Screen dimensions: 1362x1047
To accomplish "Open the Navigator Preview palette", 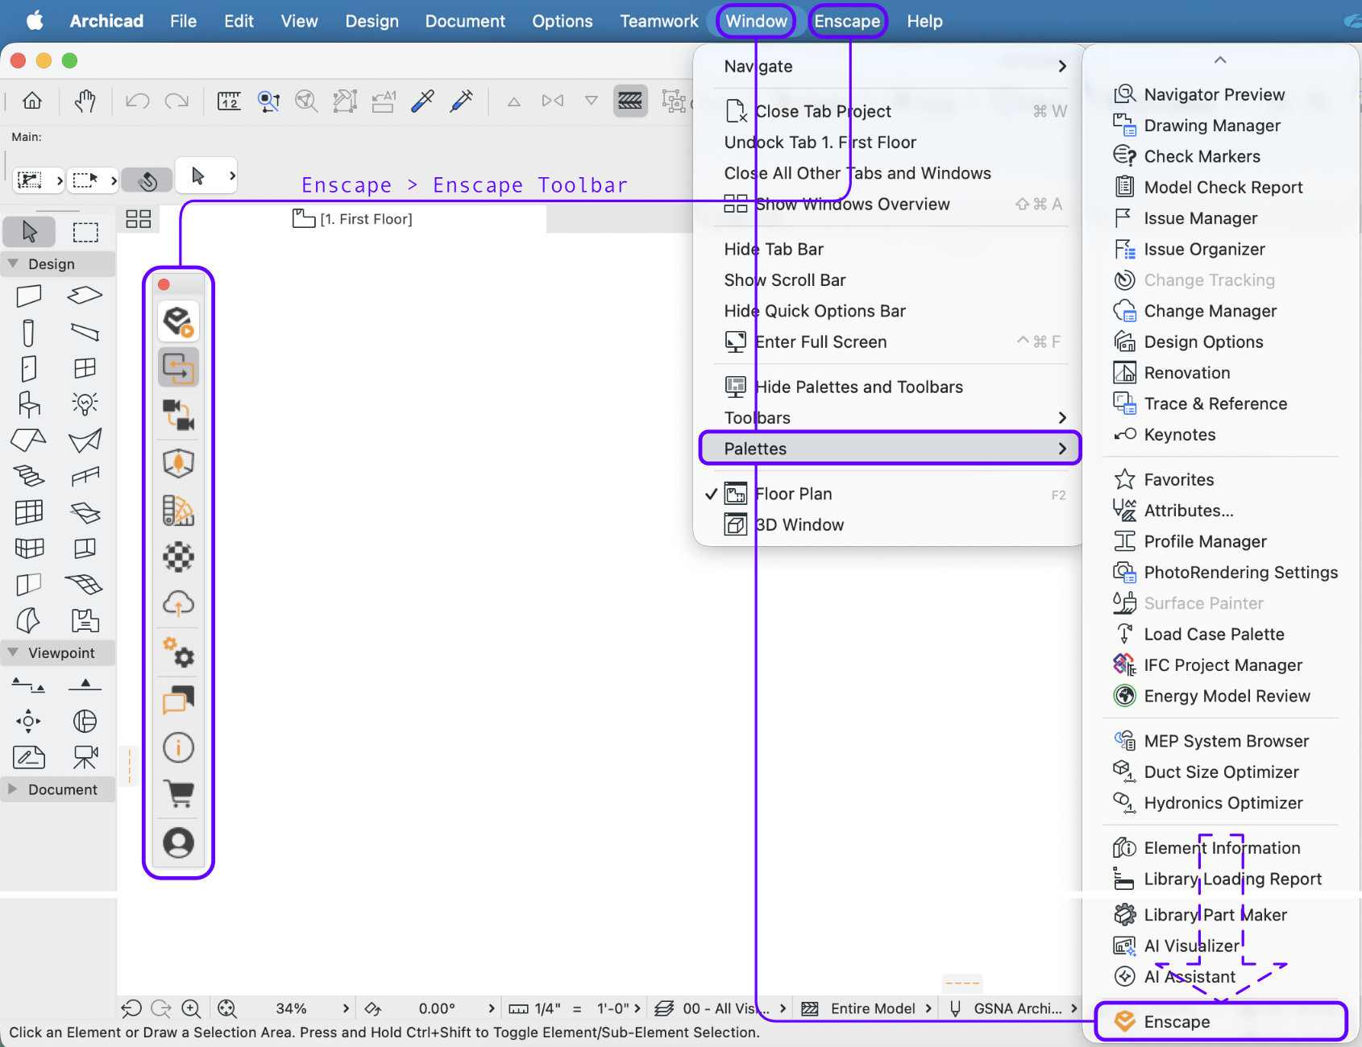I will (1221, 94).
